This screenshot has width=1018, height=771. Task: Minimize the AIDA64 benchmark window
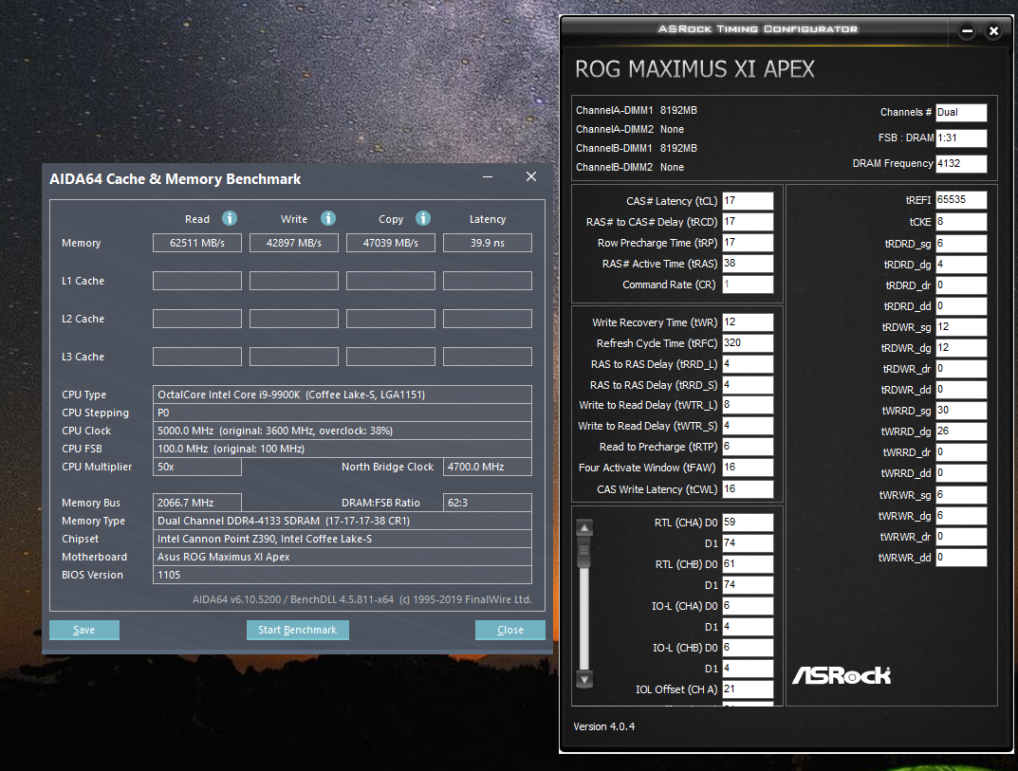(488, 176)
